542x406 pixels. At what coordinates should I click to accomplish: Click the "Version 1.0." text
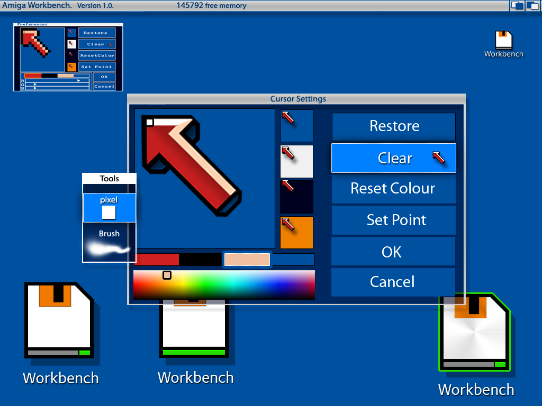95,5
